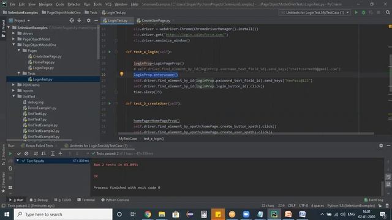Open the Refactor menu
392x220 pixels.
73,4
